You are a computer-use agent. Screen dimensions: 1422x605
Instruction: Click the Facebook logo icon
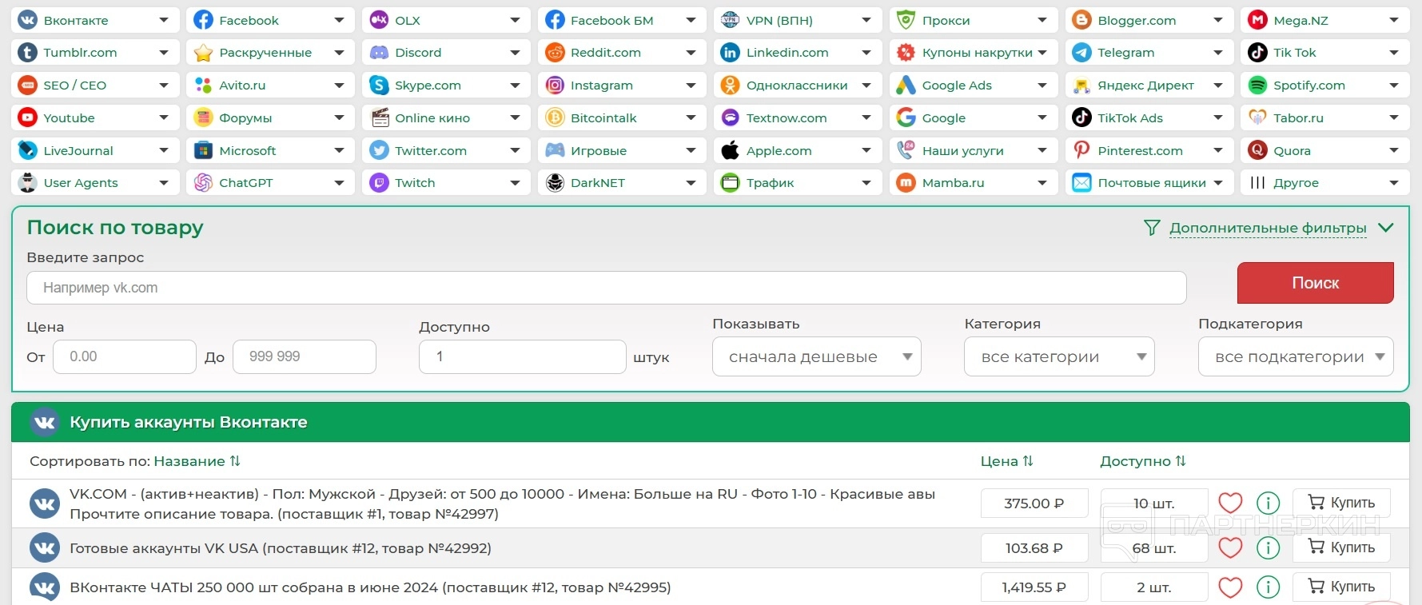click(204, 20)
